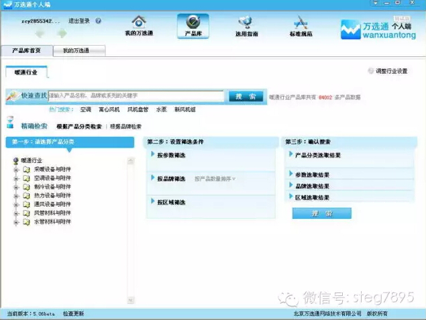
Task: Expand the 采暖设备与附件 tree node
Action: tap(16, 170)
